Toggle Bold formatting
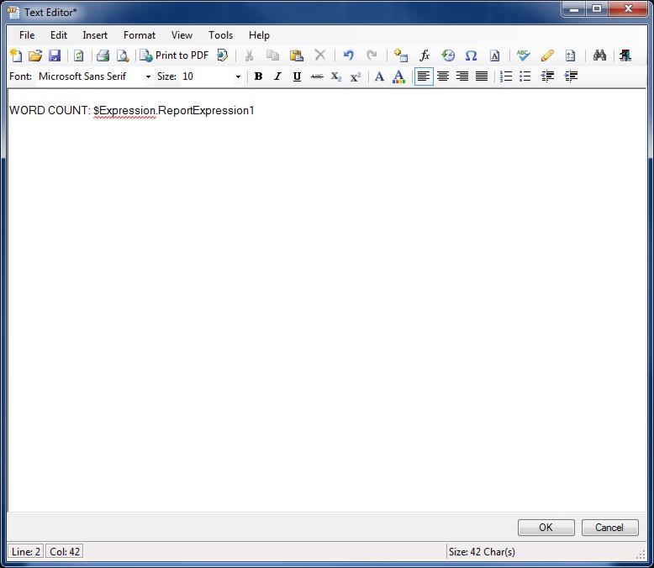 pyautogui.click(x=258, y=76)
